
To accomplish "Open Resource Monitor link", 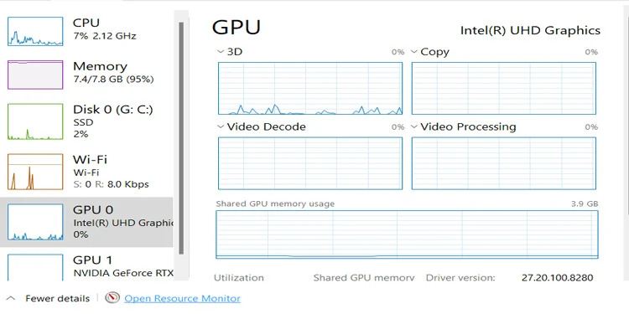I will click(183, 298).
